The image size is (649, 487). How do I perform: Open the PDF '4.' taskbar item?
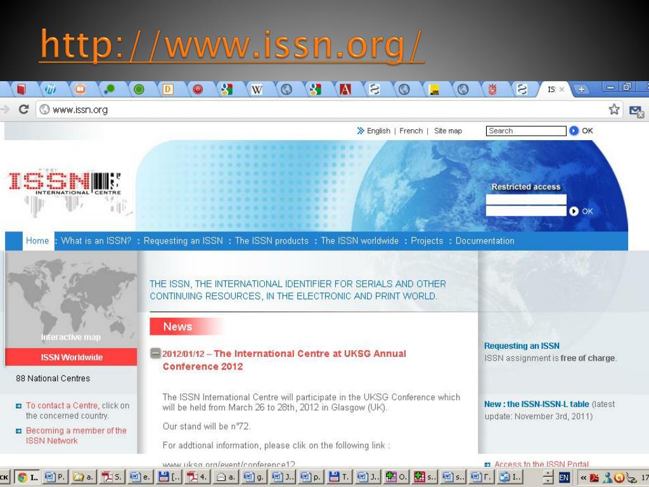(x=196, y=477)
